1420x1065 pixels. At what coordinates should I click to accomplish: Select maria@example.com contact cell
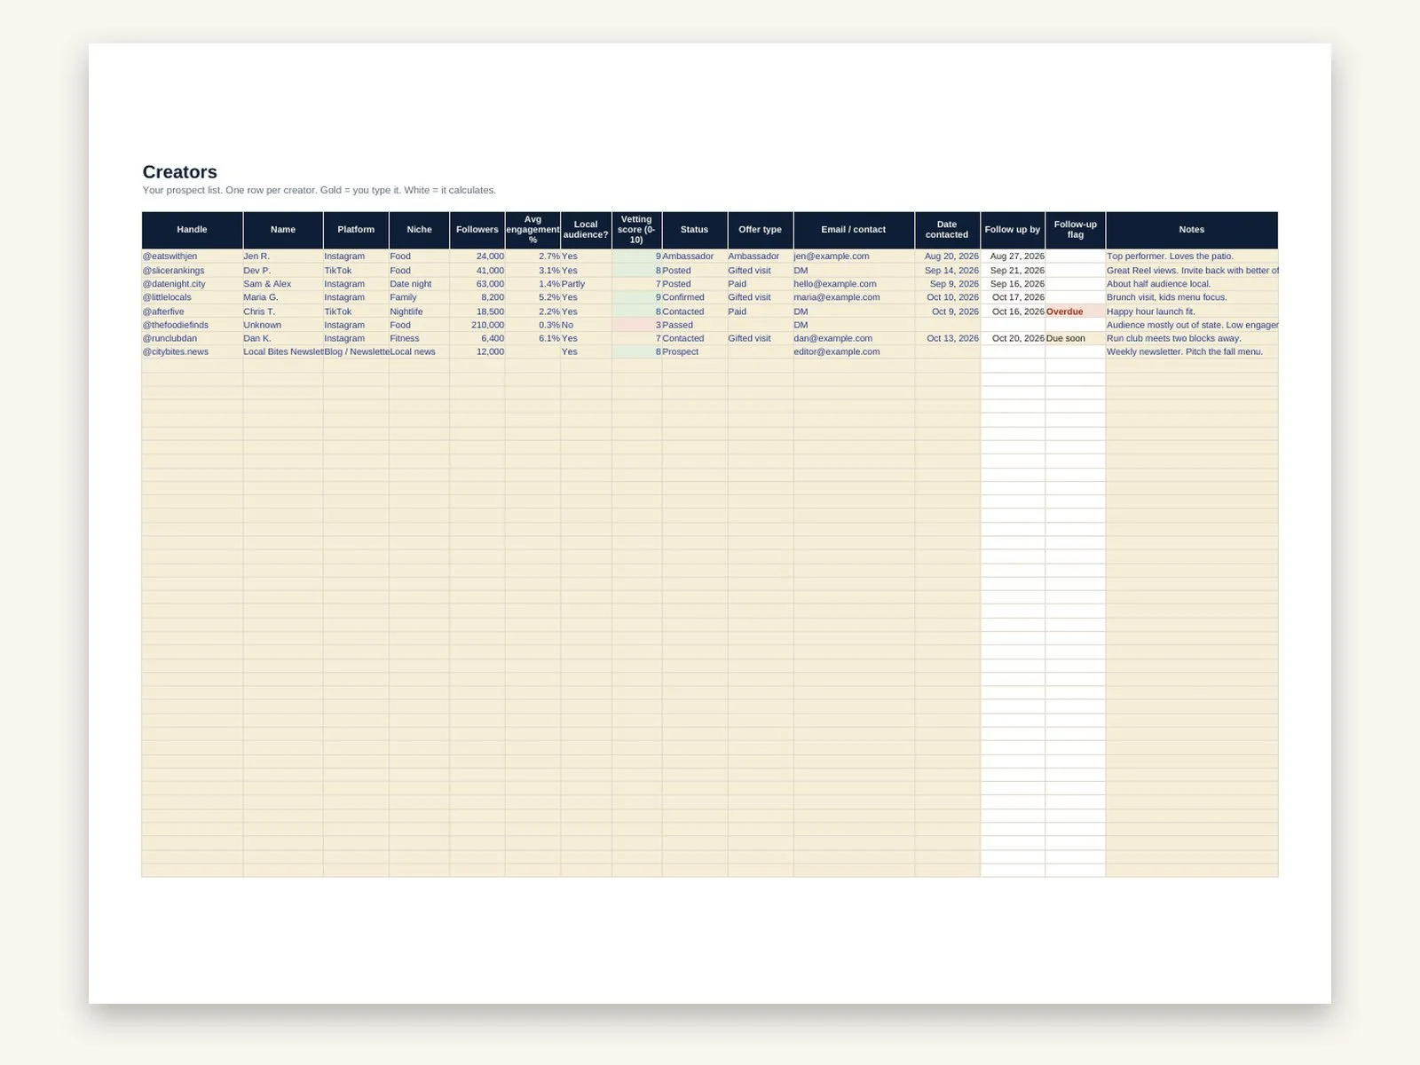(854, 297)
